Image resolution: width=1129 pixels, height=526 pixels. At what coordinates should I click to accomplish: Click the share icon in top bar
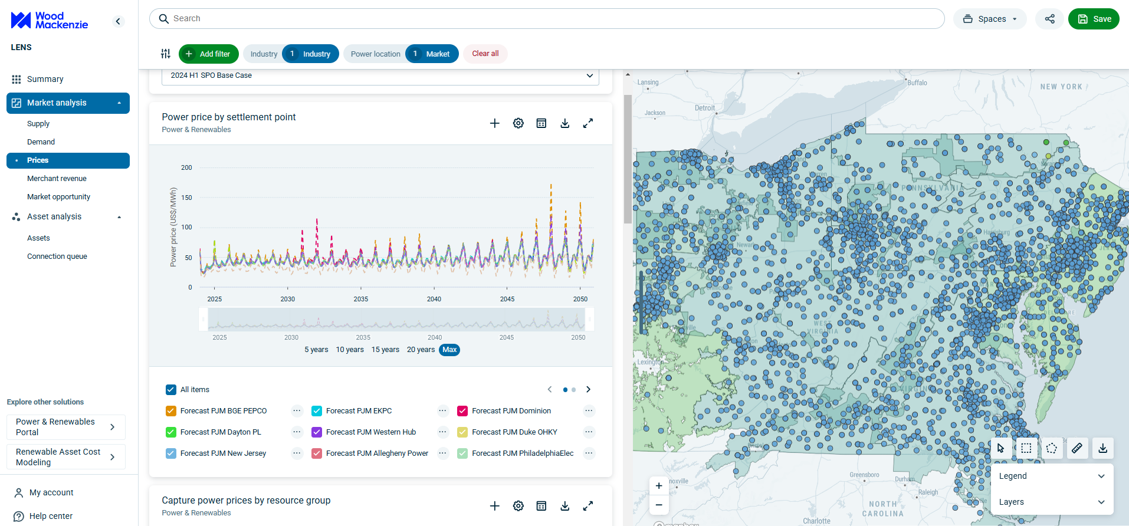(x=1049, y=19)
